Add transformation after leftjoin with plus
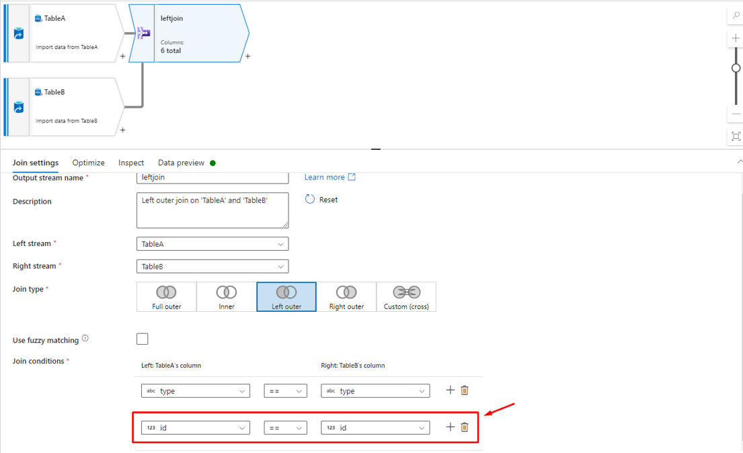This screenshot has height=453, width=743. [247, 56]
